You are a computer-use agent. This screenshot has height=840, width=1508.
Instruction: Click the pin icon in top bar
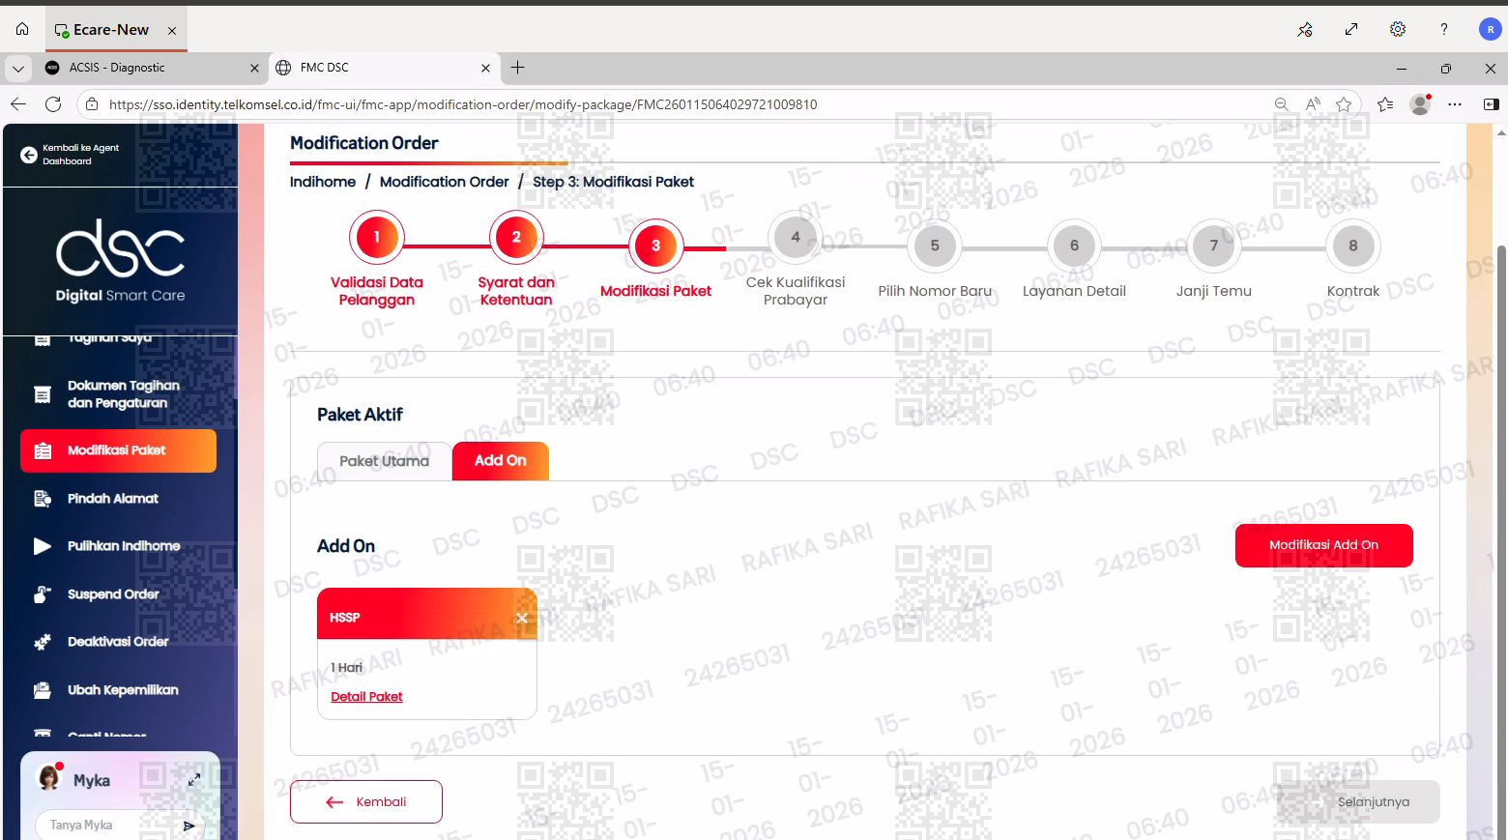[1305, 29]
